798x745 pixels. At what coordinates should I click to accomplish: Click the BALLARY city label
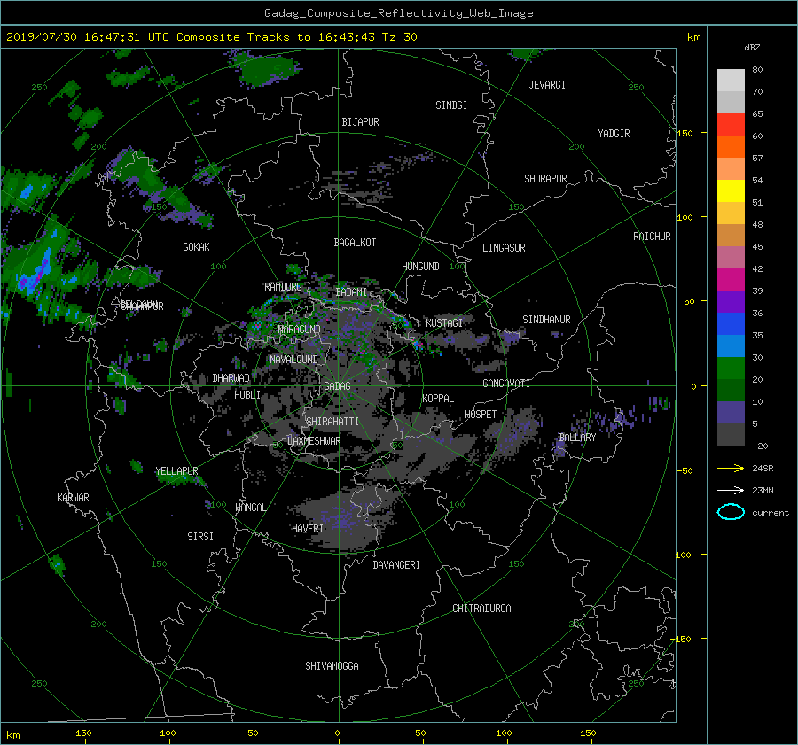(577, 438)
